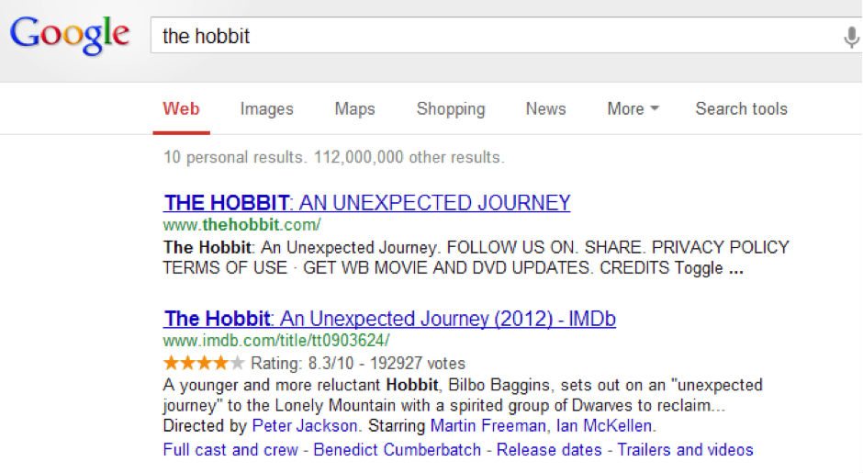
Task: Switch to the Images tab
Action: tap(266, 108)
